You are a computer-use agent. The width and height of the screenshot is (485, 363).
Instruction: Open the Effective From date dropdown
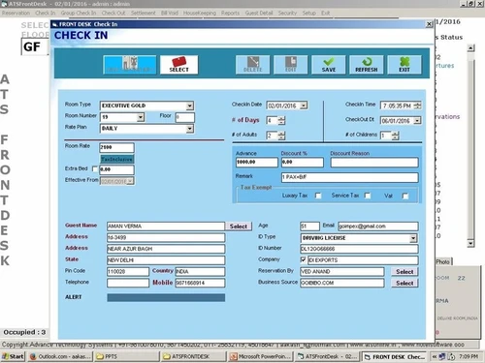(130, 181)
